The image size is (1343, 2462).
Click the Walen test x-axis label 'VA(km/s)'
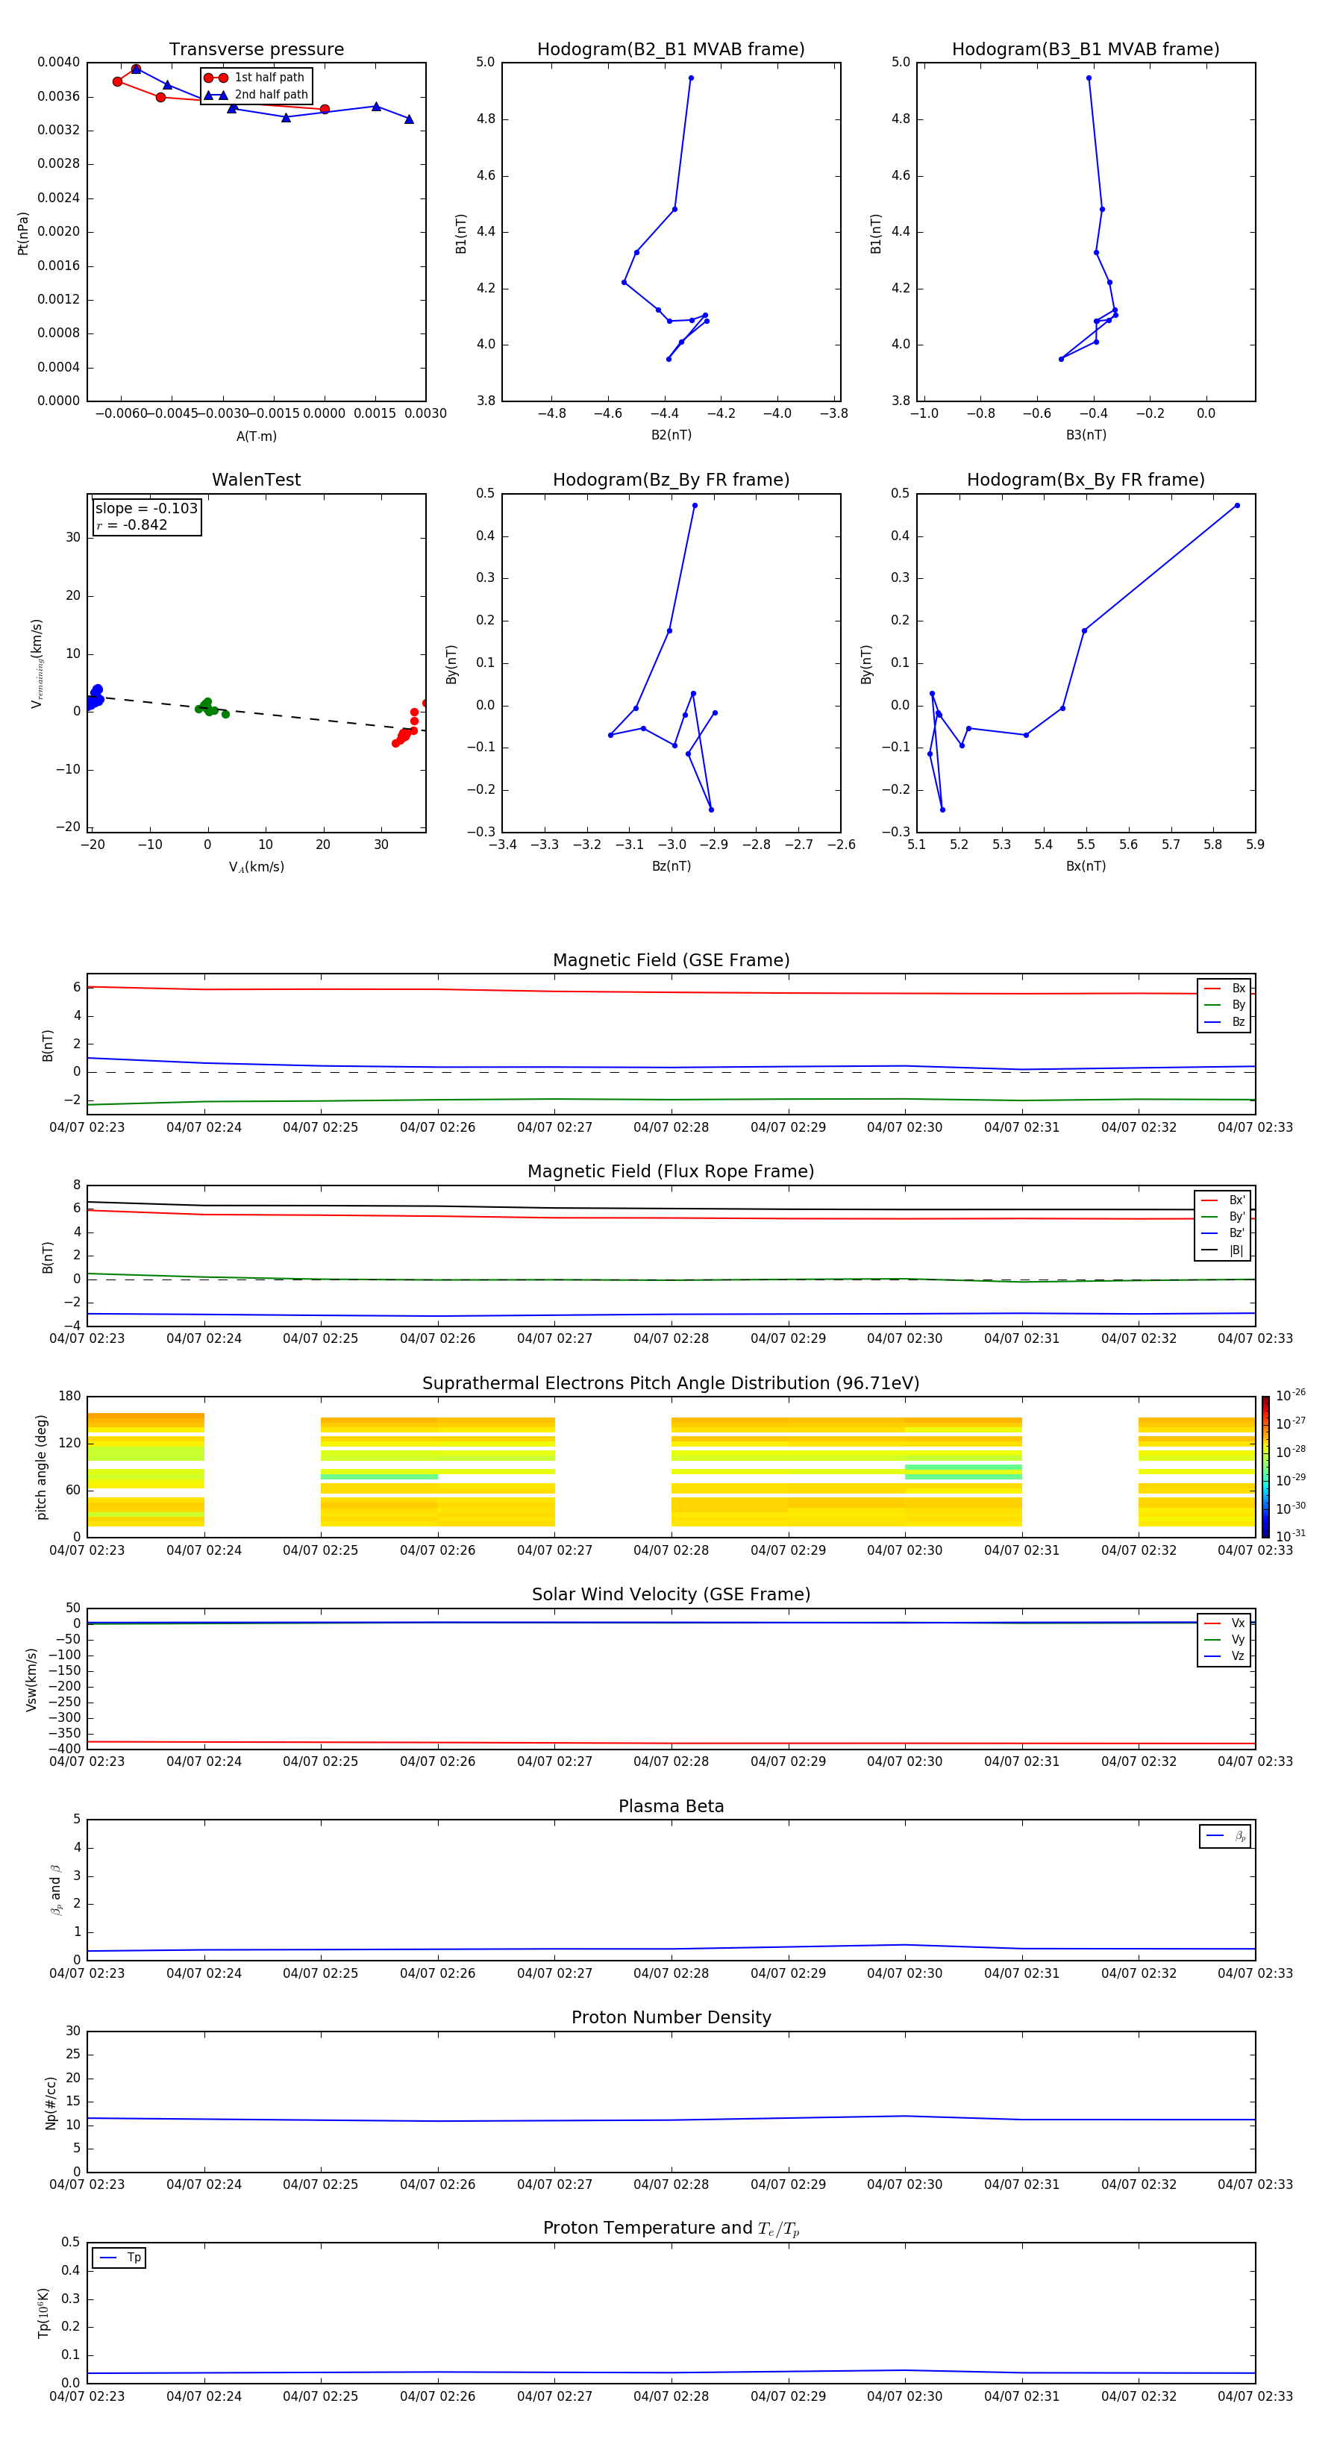[256, 867]
